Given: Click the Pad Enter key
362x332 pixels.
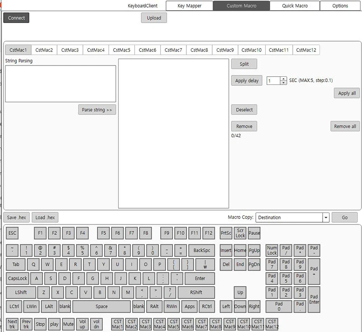Looking at the screenshot, I should 314,299.
